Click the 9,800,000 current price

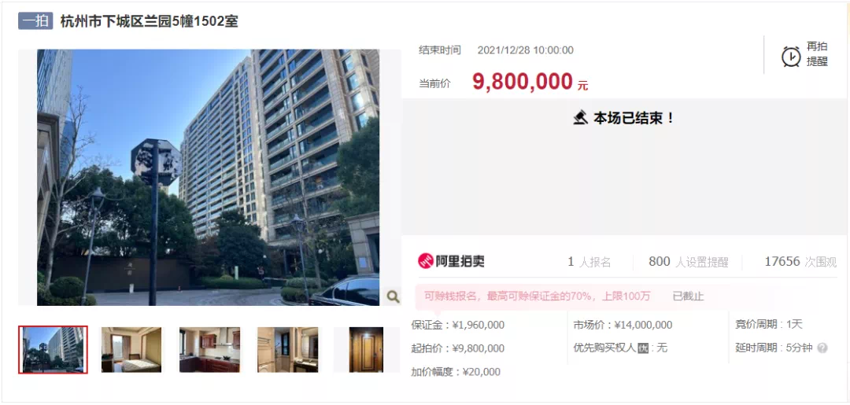click(x=523, y=82)
